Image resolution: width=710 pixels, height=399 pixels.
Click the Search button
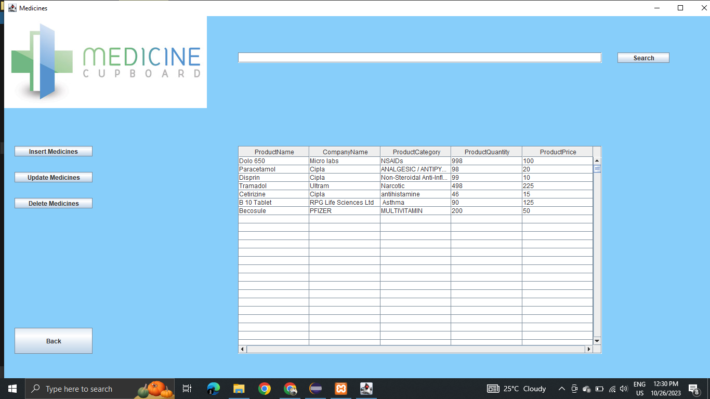(x=643, y=58)
